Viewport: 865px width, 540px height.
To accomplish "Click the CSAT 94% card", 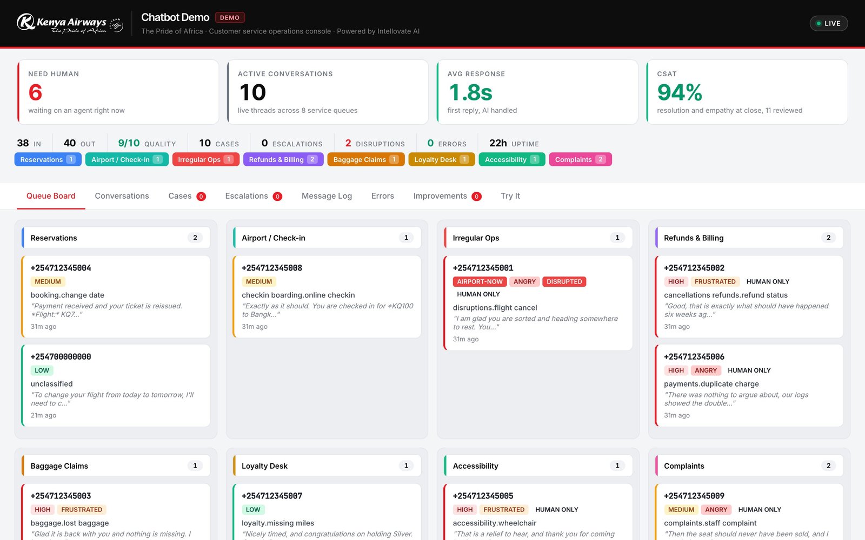I will (x=747, y=92).
